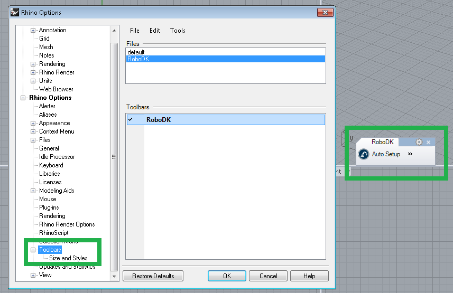Click the double-chevron overflow in RoboDK toolbar

[410, 154]
